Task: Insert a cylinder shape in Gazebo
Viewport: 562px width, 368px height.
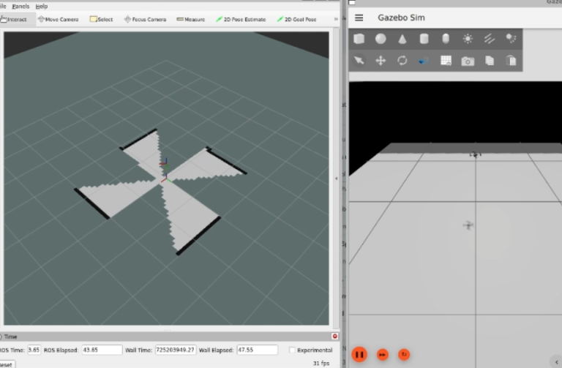Action: [x=424, y=39]
